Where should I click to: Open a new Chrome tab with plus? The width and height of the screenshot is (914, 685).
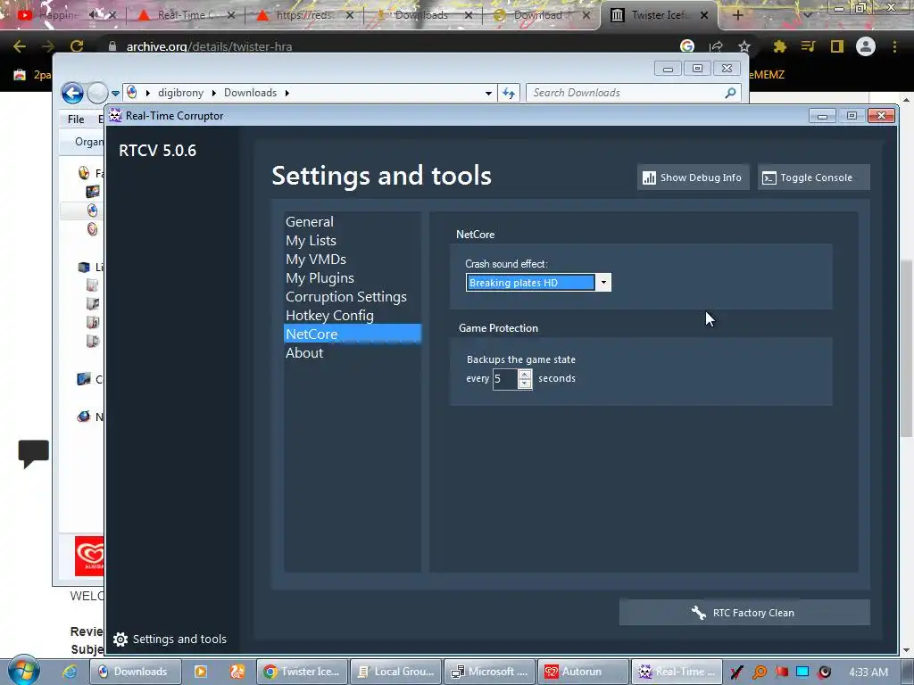click(737, 15)
